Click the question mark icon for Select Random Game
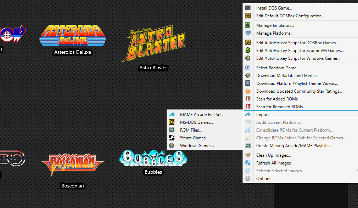The width and height of the screenshot is (358, 208). (248, 68)
